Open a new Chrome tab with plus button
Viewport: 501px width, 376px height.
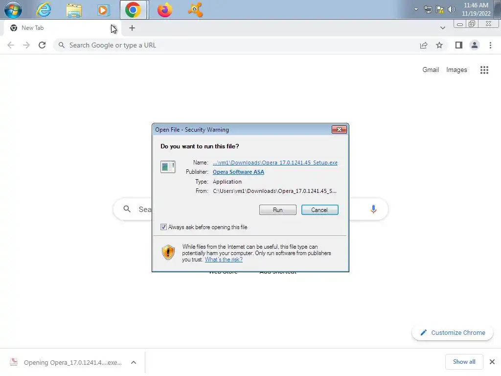tap(132, 28)
